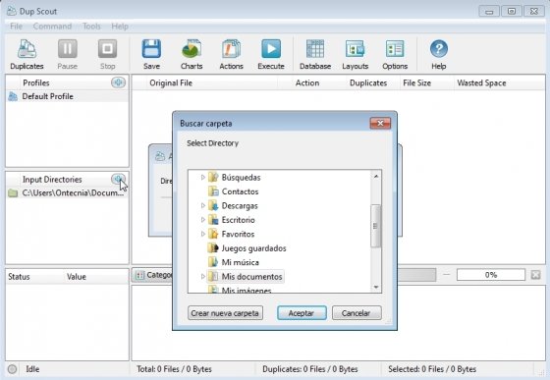The width and height of the screenshot is (550, 380).
Task: Select Juegos guardados in the folder tree
Action: [x=254, y=248]
